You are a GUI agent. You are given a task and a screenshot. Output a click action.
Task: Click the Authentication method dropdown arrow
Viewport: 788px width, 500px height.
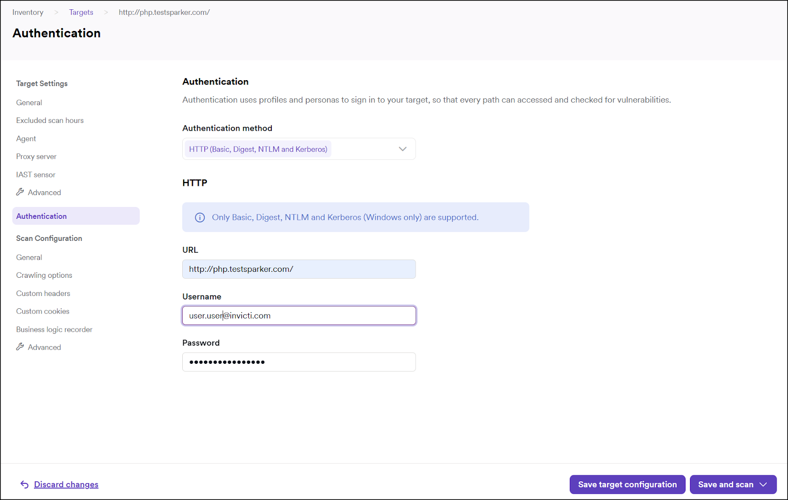(402, 148)
